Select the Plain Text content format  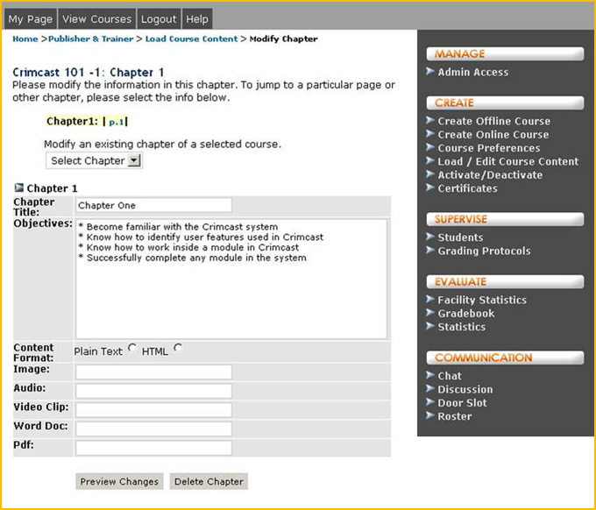tap(132, 349)
